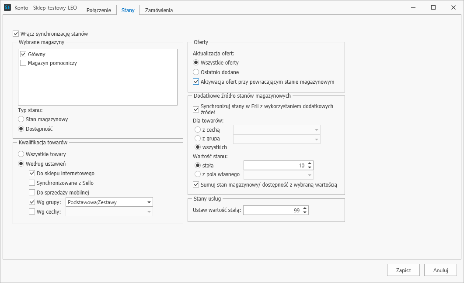Increase Stany usług value with up arrow
This screenshot has height=283, width=464.
pos(305,208)
